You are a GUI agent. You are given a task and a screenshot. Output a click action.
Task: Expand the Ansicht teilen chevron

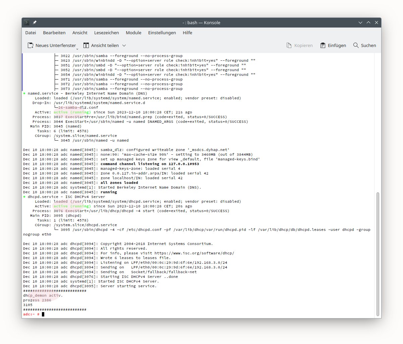coord(124,45)
